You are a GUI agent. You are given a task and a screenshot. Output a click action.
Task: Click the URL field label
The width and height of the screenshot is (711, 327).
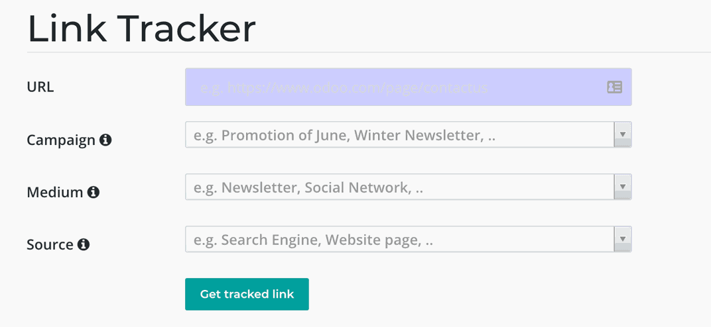coord(40,87)
